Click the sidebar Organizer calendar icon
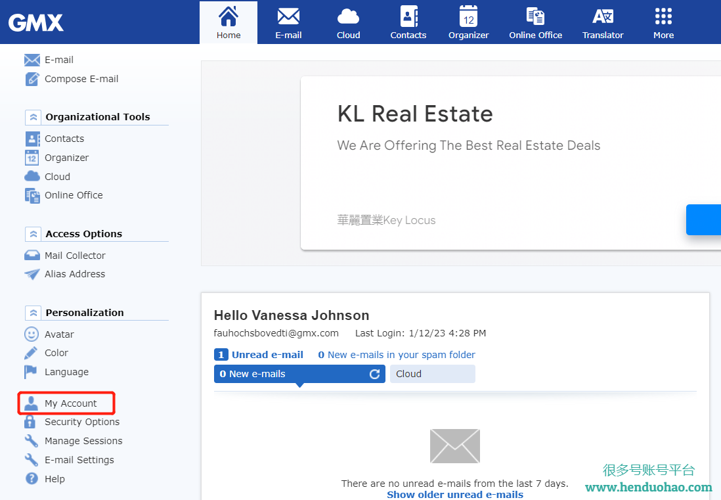This screenshot has height=500, width=721. click(x=32, y=158)
